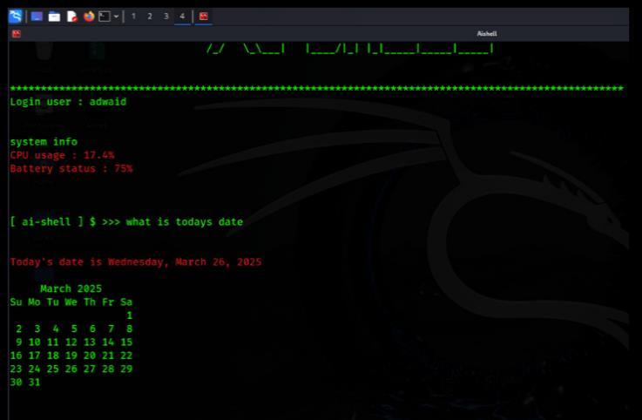
Task: Click 'Today's date is Wednesday, March 26, 2025'
Action: 136,262
